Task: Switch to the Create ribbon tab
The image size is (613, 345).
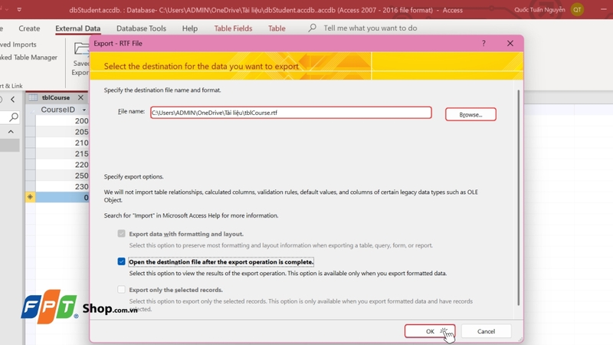Action: pos(29,28)
